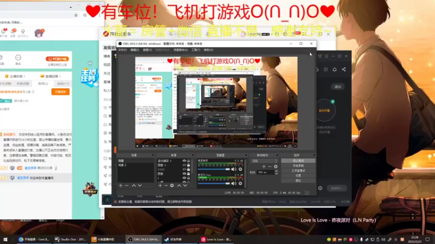Toggle visibility of the 图像 2 source
The image size is (435, 244).
click(x=184, y=165)
